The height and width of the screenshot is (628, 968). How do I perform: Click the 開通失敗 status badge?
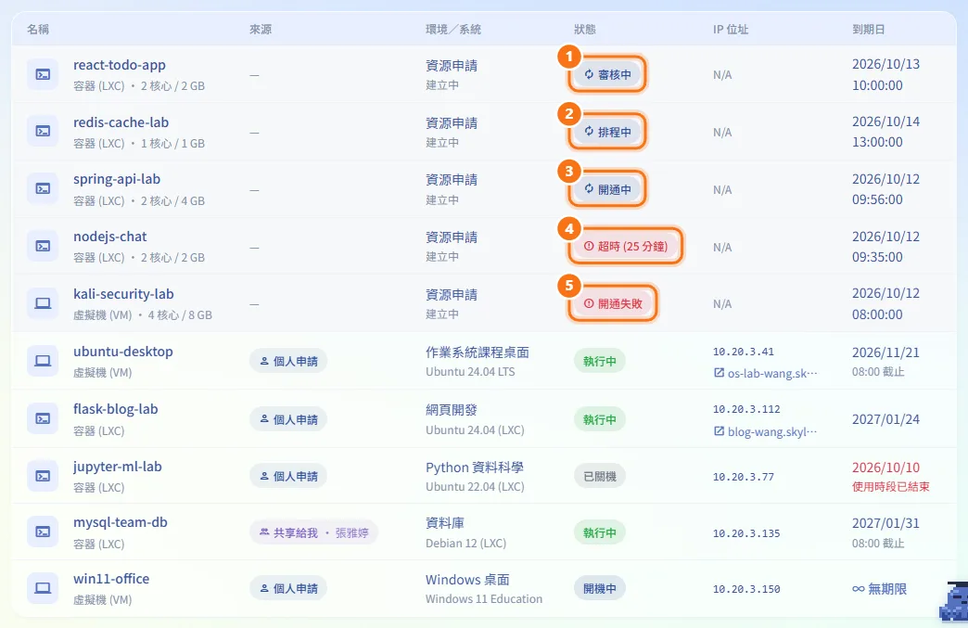[612, 304]
